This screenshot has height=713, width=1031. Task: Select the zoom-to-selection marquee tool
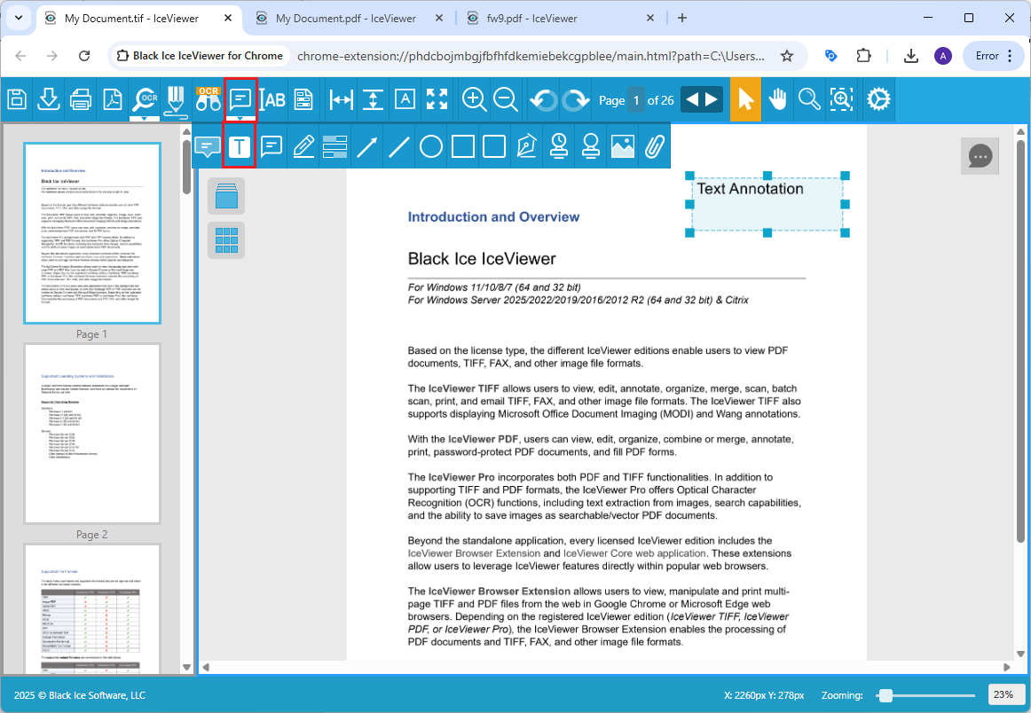pos(841,100)
